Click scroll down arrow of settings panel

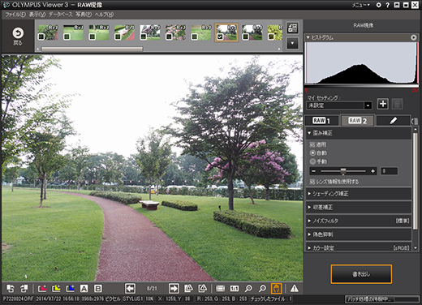(x=416, y=247)
